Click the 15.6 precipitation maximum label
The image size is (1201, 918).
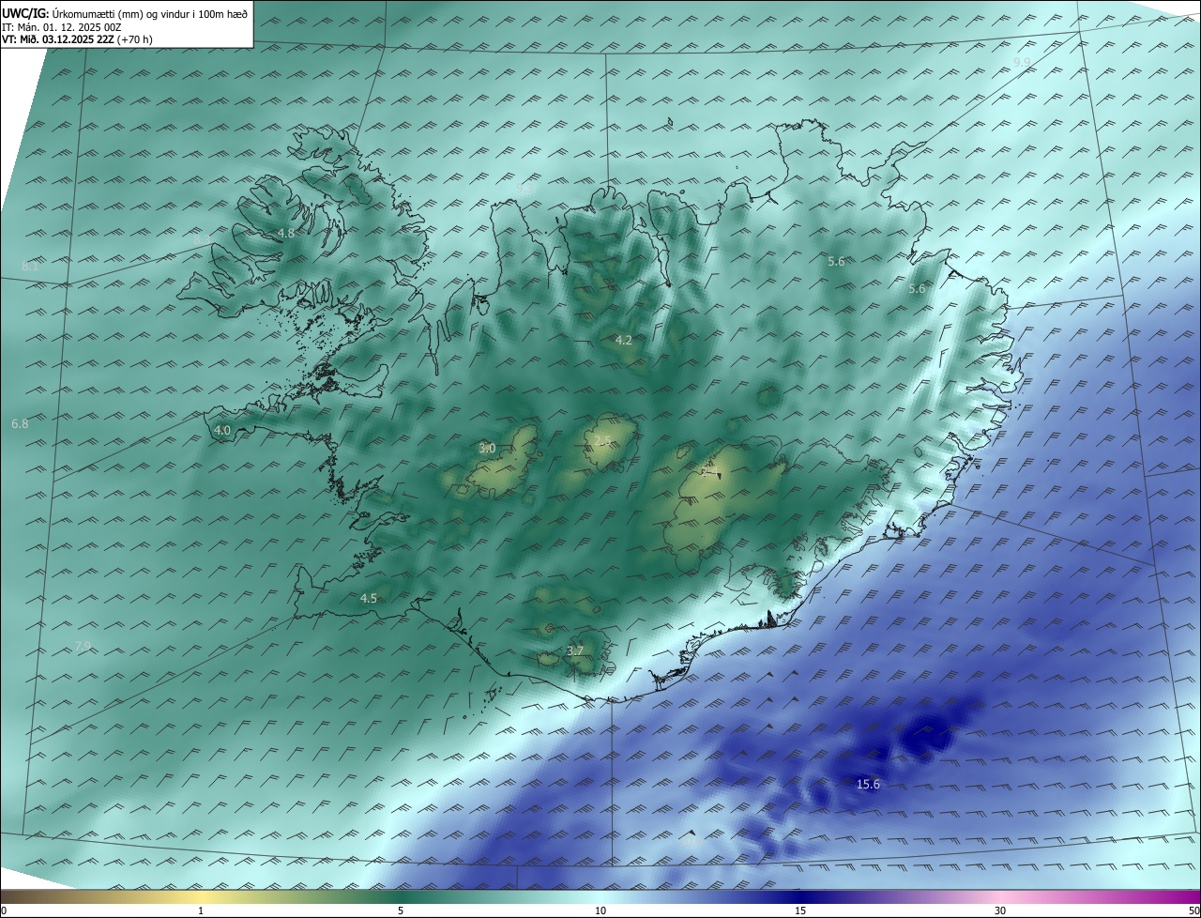pyautogui.click(x=869, y=784)
